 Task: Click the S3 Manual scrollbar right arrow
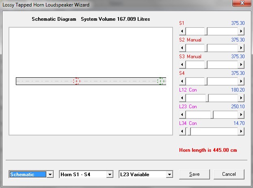[x=241, y=65]
